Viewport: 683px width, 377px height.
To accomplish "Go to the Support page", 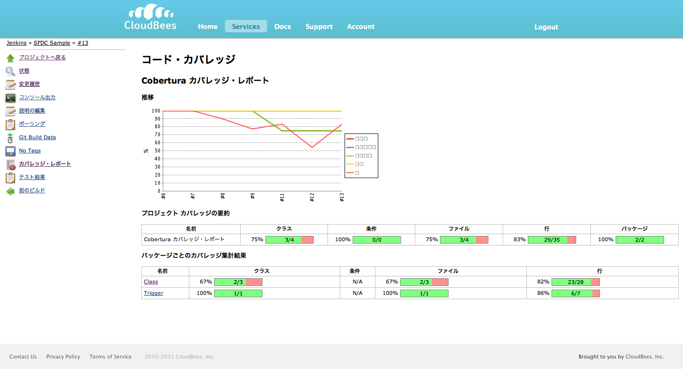I will [319, 27].
